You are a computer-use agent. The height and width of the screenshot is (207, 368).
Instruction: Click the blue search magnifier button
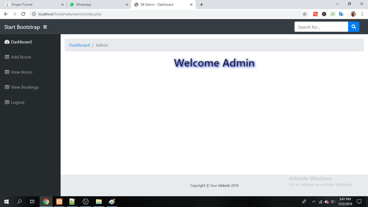353,27
